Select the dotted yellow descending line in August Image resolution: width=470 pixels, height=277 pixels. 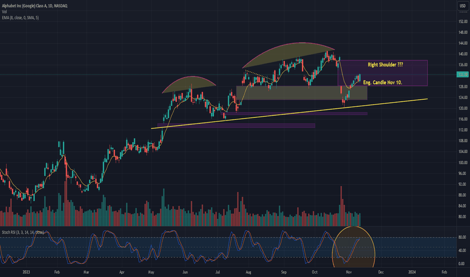pyautogui.click(x=260, y=75)
